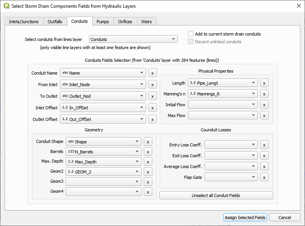
Task: Open the Pumps tab
Action: [x=102, y=22]
